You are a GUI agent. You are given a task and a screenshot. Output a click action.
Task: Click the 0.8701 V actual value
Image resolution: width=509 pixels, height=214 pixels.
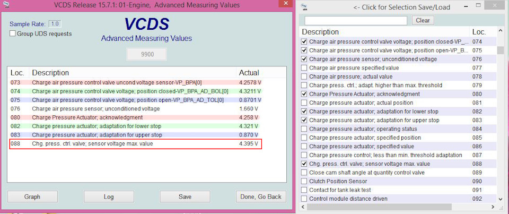(250, 100)
